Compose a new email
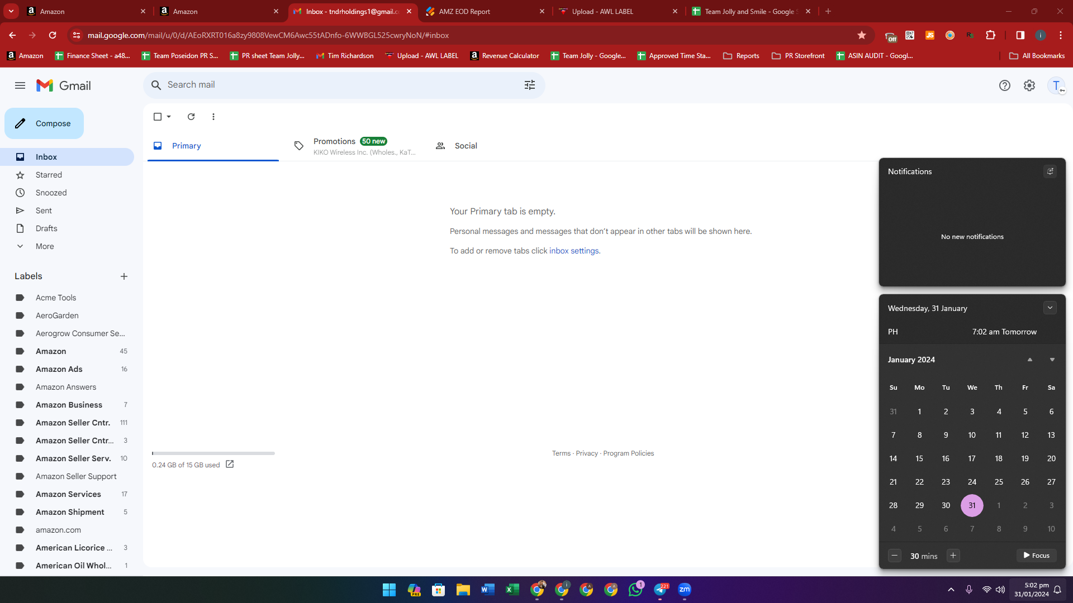 pos(44,123)
